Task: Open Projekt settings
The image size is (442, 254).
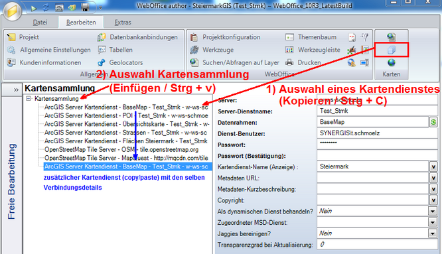Action: [23, 37]
